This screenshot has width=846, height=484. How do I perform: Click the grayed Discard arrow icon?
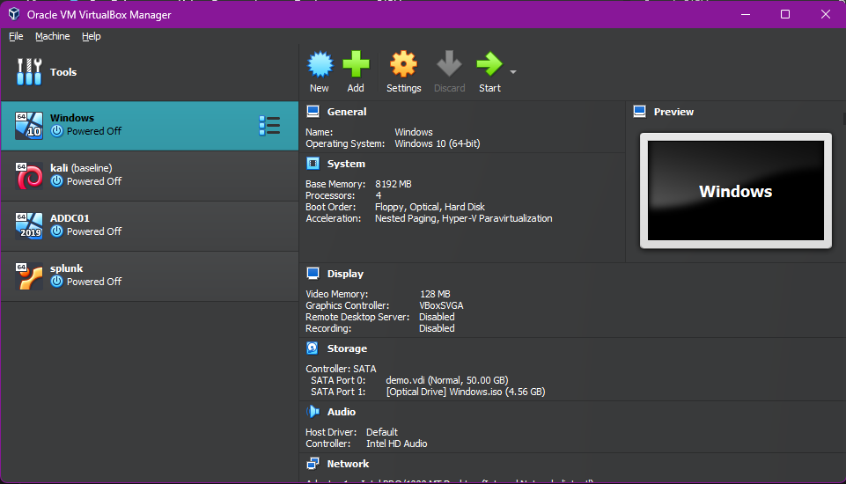[x=449, y=64]
